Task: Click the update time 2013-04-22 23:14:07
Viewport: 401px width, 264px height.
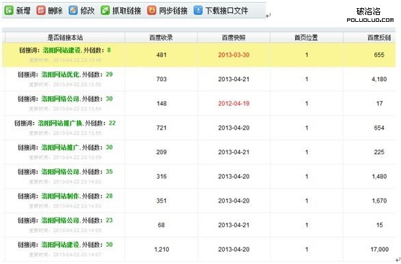Action: [x=77, y=255]
